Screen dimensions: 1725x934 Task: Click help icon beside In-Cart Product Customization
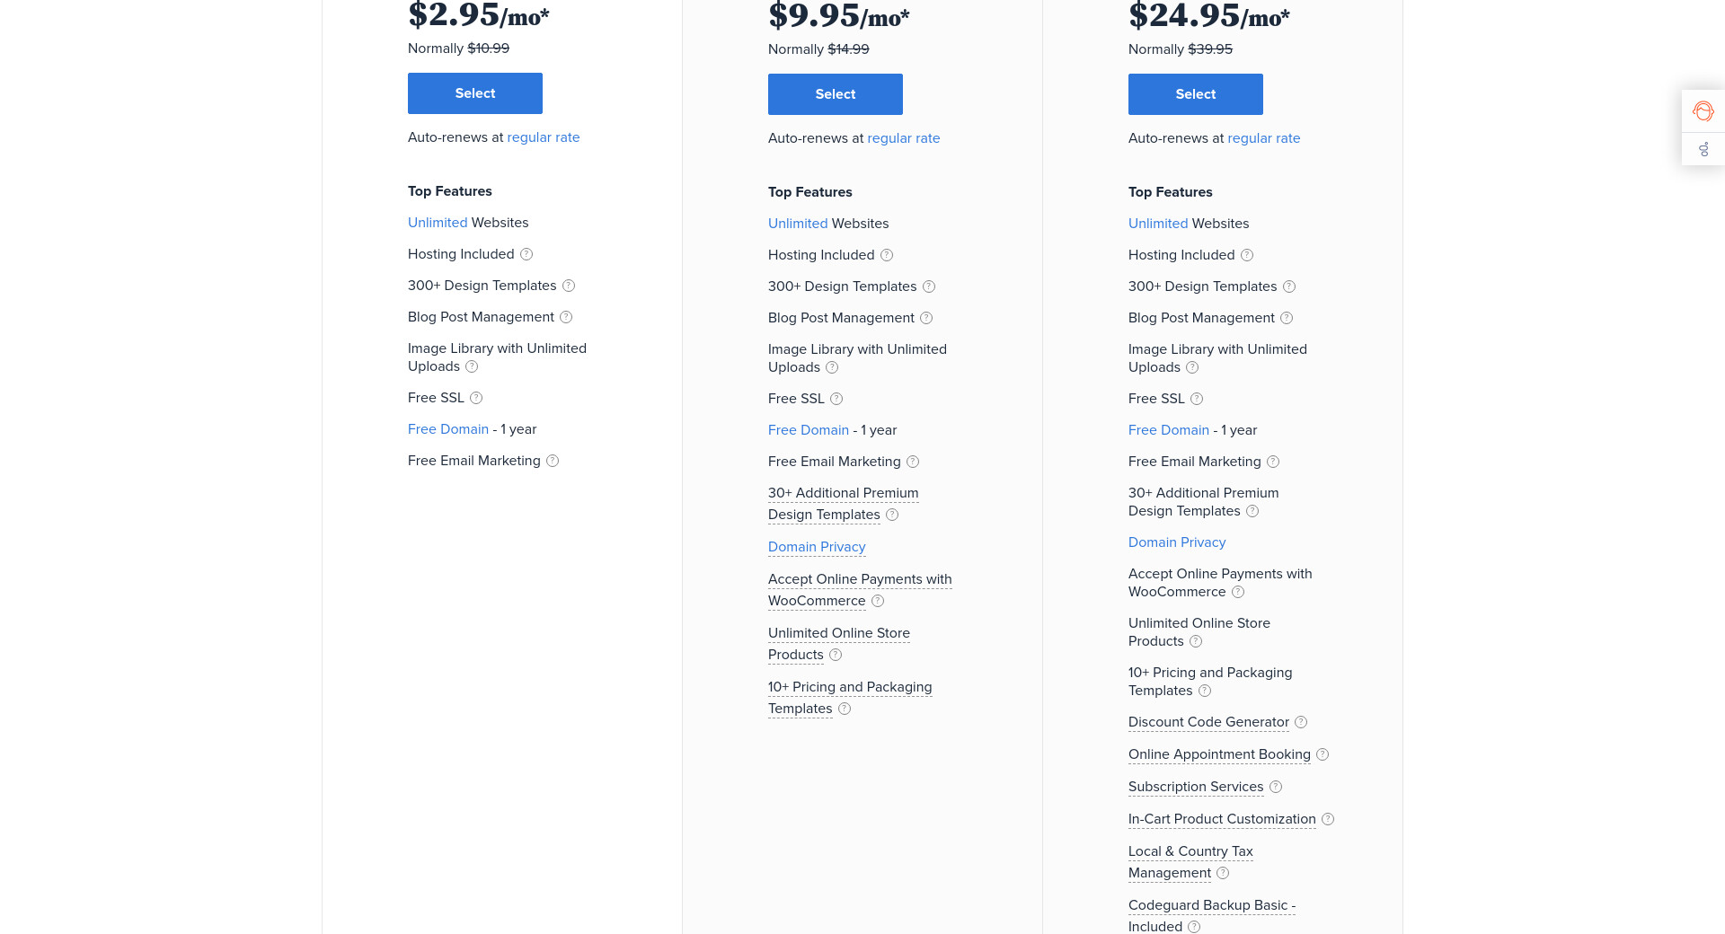point(1328,819)
